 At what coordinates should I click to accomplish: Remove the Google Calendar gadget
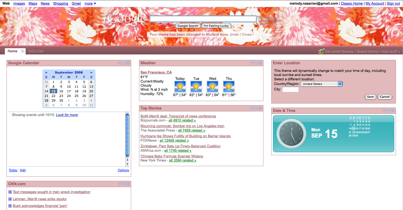[128, 63]
